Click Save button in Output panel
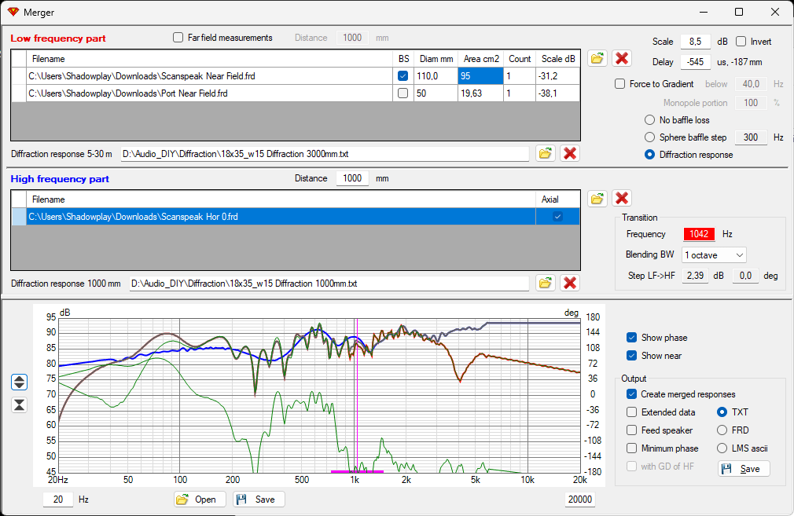Viewport: 794px width, 516px height. pos(744,469)
